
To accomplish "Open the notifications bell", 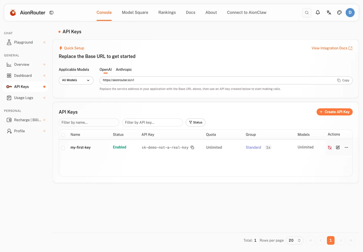I will pos(318,13).
